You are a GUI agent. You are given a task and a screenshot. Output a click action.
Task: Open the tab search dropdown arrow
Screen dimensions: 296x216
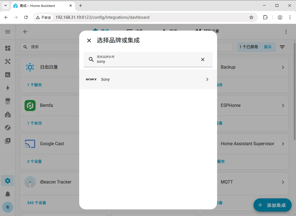pos(6,6)
